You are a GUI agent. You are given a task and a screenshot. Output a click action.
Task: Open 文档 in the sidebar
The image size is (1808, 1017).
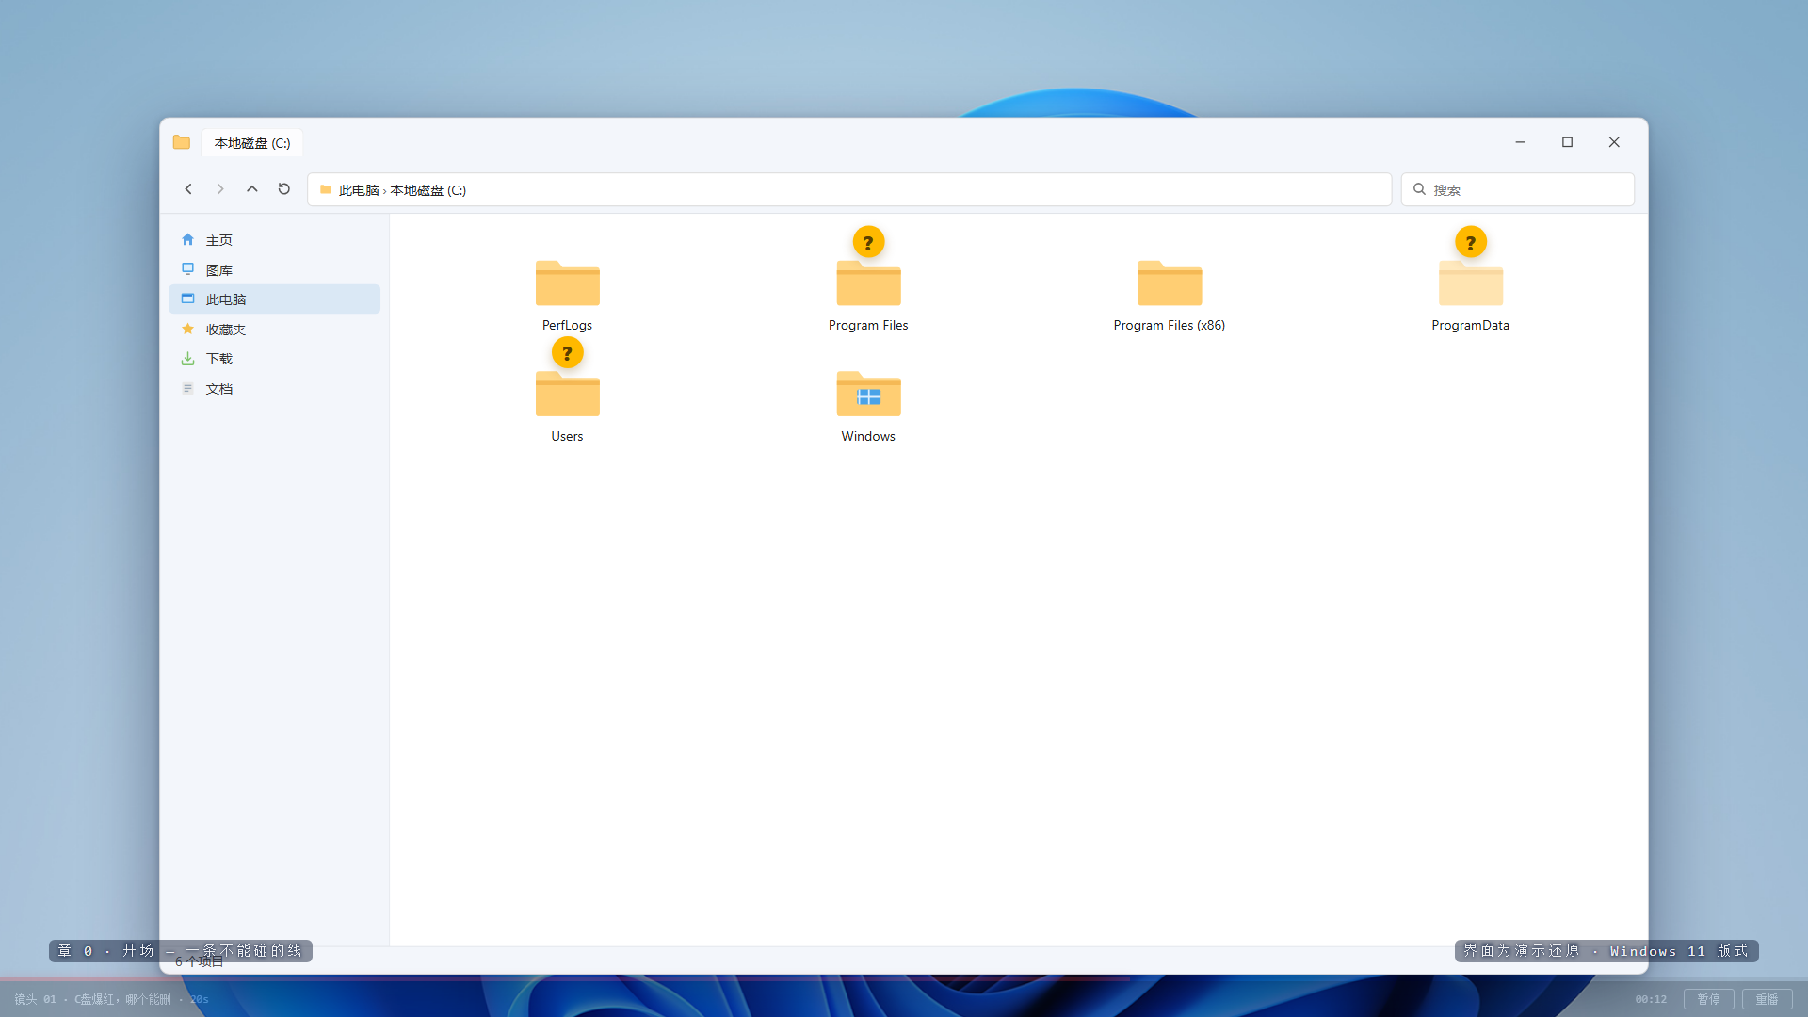pyautogui.click(x=274, y=389)
